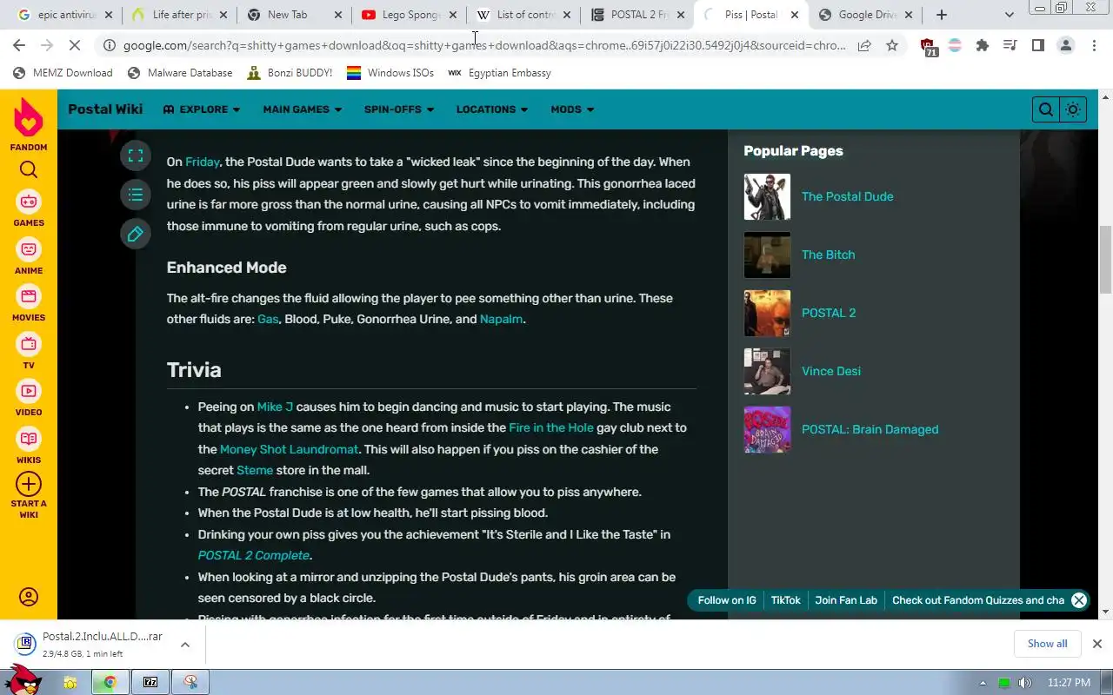Image resolution: width=1113 pixels, height=695 pixels.
Task: Open the Chrome tab search chevron
Action: click(1009, 15)
